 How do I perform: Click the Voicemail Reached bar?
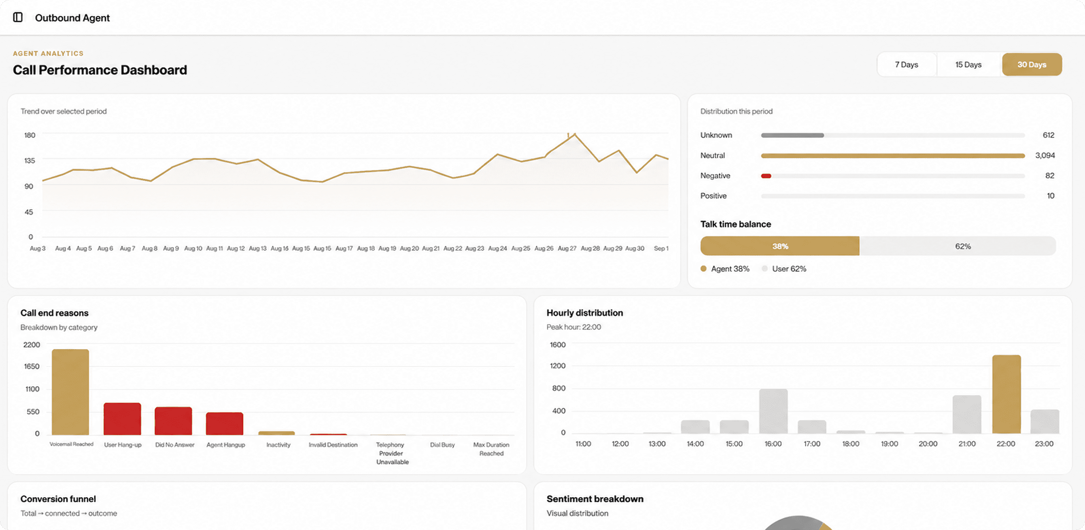[70, 392]
